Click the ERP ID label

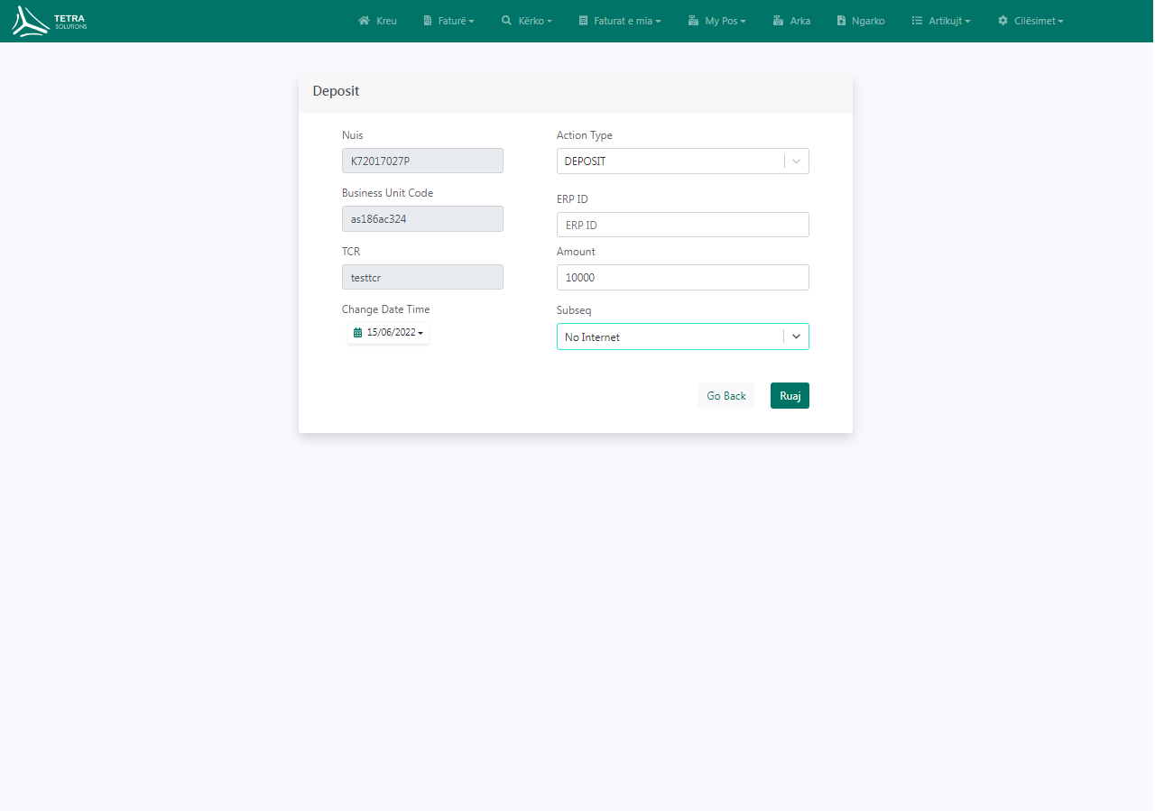pyautogui.click(x=572, y=199)
